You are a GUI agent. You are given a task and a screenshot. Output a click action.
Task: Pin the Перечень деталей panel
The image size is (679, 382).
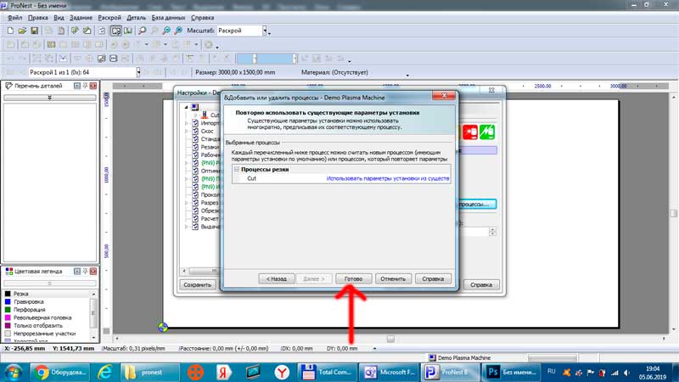point(86,86)
